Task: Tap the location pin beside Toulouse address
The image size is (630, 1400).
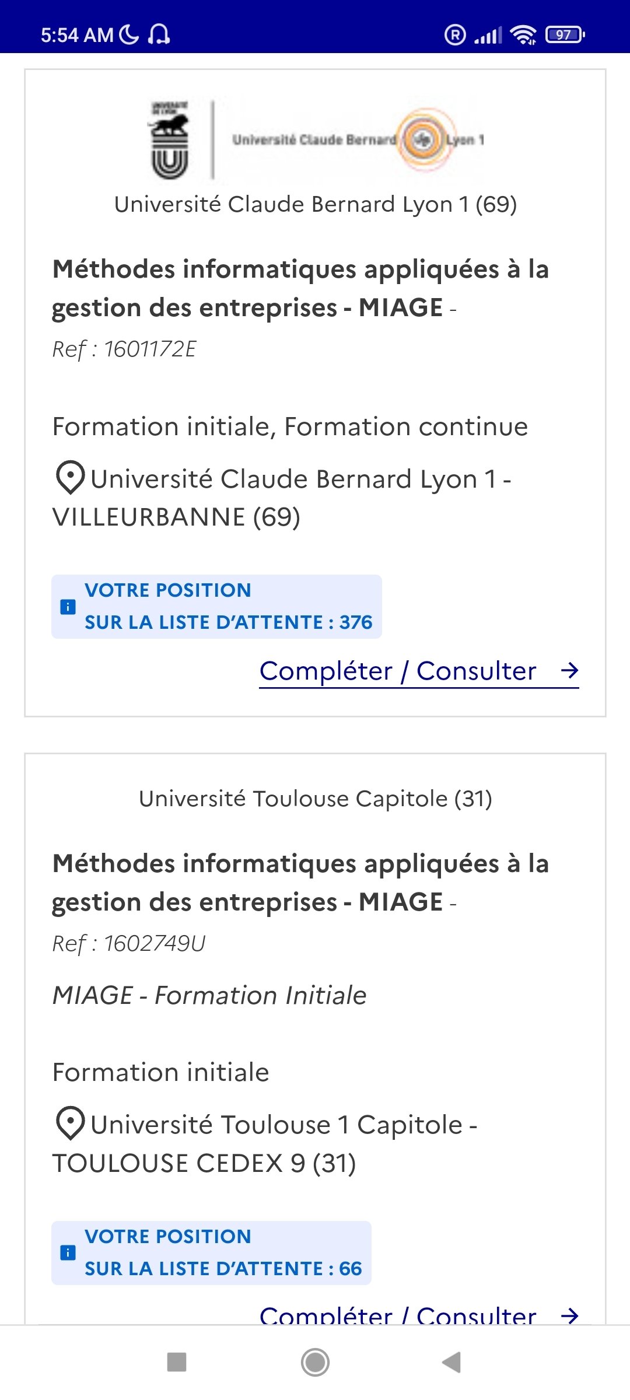Action: 71,1123
